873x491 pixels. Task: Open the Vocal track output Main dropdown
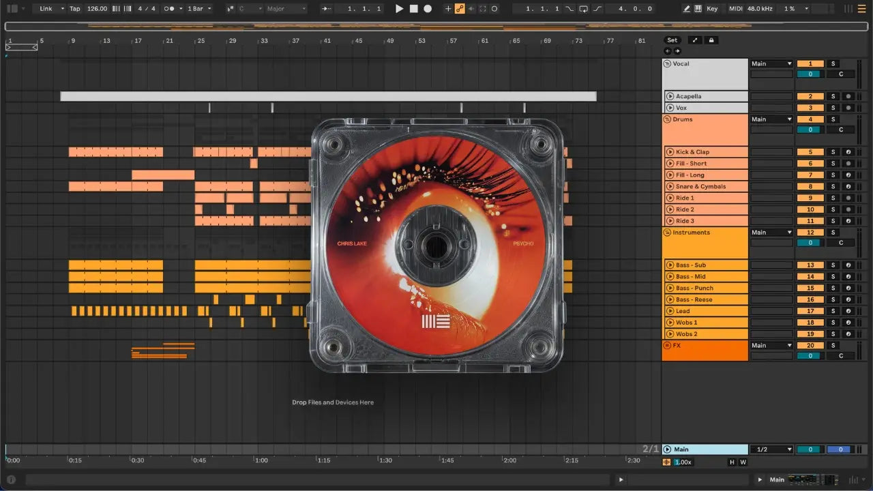(771, 64)
